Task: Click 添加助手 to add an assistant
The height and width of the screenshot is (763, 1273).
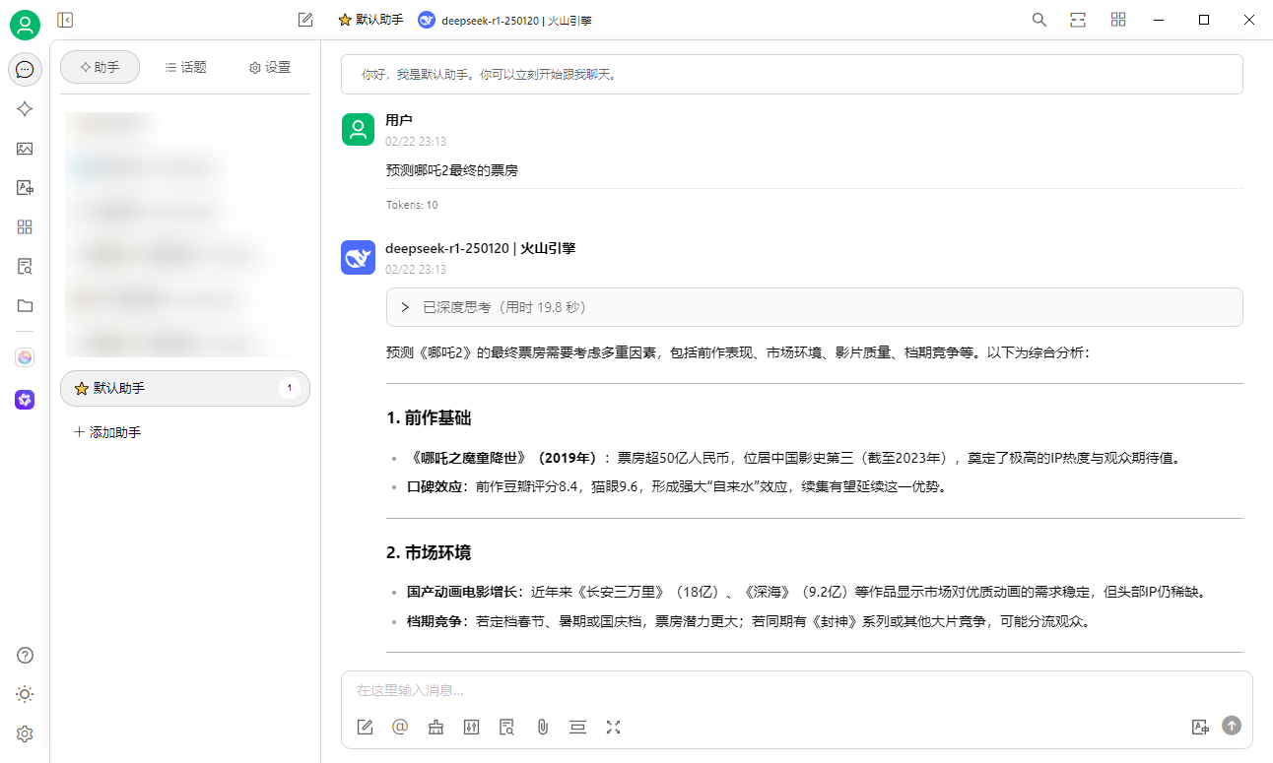Action: (108, 432)
